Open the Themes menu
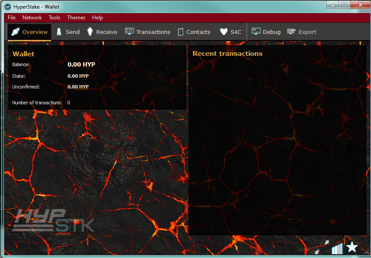The width and height of the screenshot is (371, 258). coord(76,18)
